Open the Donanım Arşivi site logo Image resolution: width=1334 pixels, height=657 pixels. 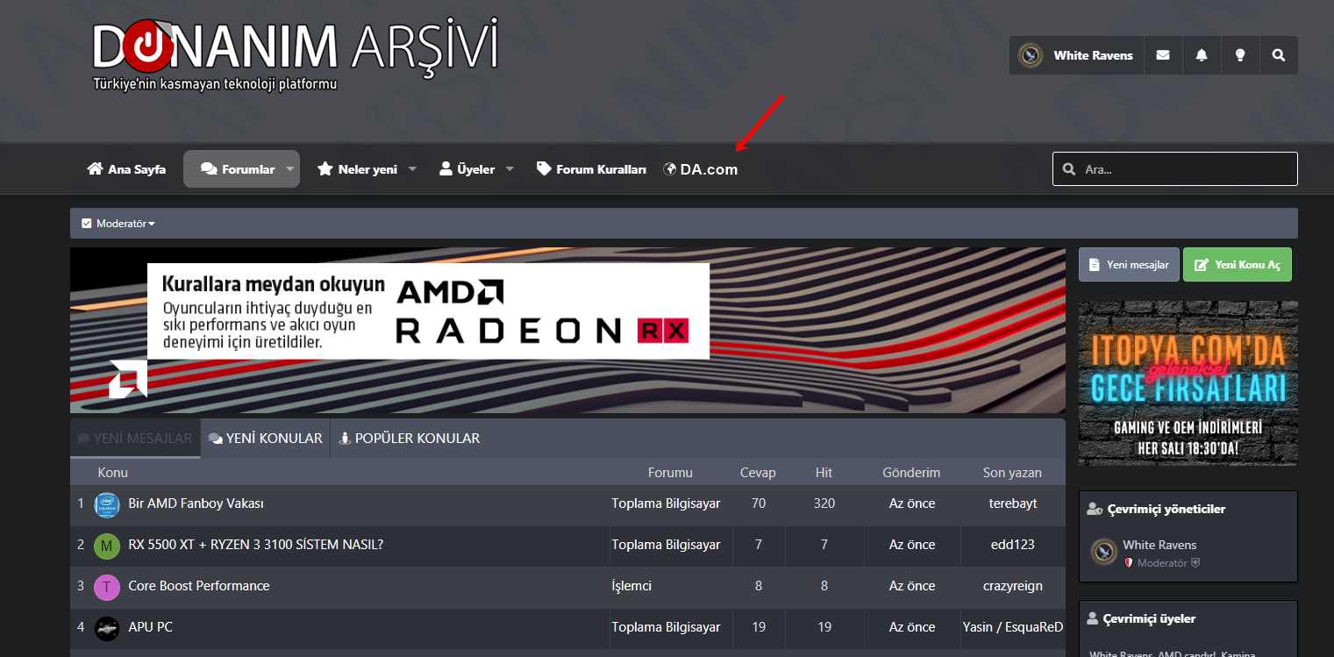(x=296, y=54)
